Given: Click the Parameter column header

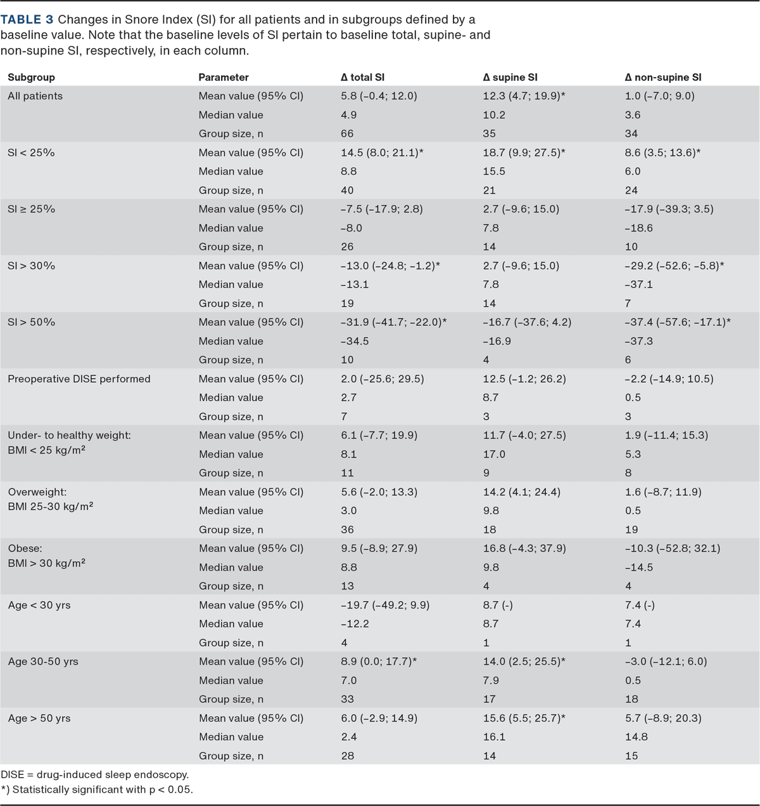Looking at the screenshot, I should (224, 77).
